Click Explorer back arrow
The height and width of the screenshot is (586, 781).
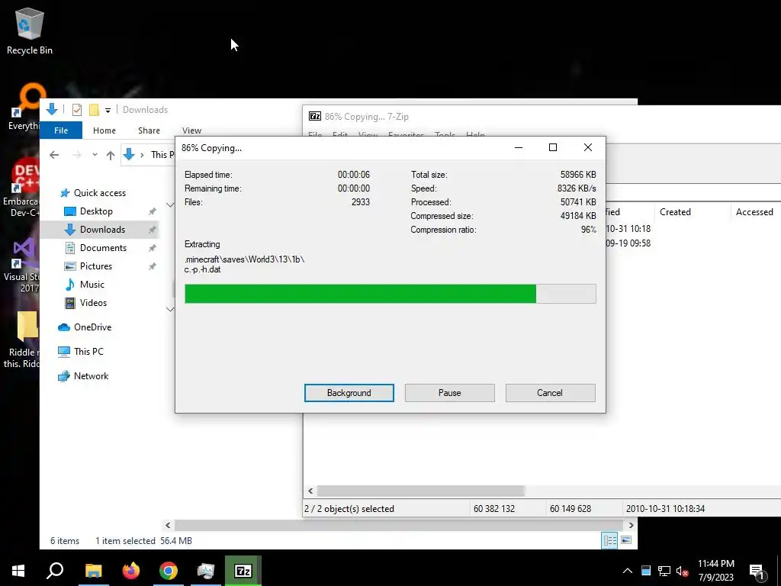point(54,155)
